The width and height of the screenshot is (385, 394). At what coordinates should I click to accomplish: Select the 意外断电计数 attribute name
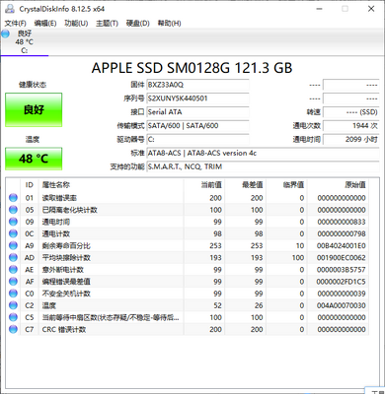coord(62,270)
